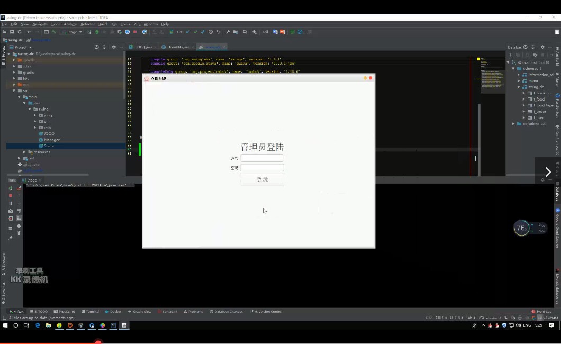Click the ENG language indicator in tray

coord(527,325)
